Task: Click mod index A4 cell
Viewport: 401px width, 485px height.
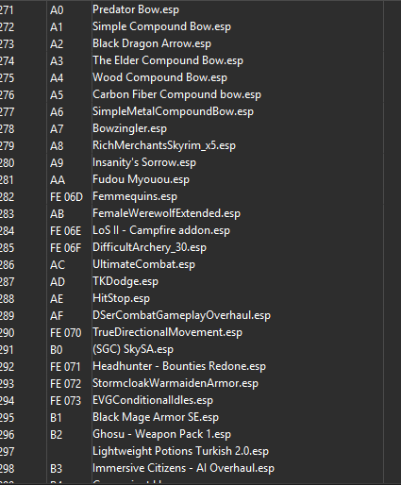Action: 57,78
